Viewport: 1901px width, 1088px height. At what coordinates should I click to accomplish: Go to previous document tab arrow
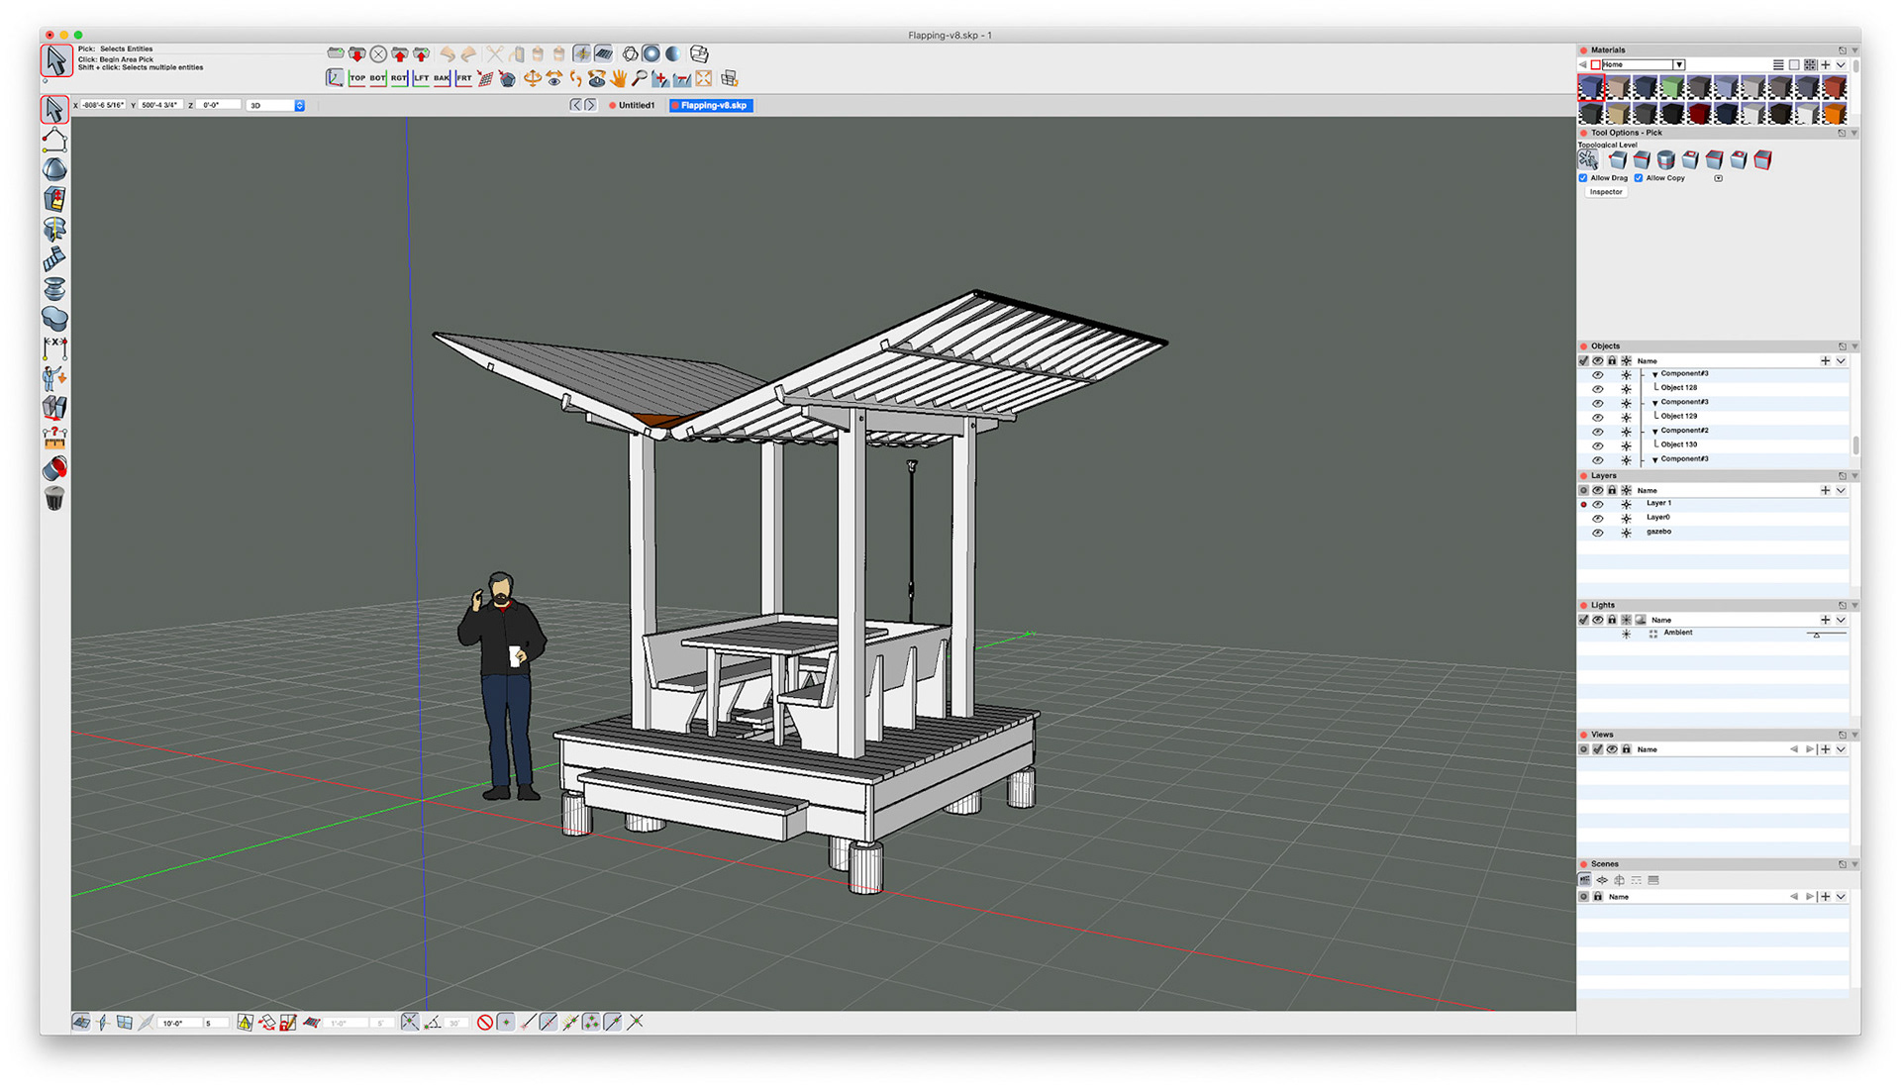(x=575, y=105)
